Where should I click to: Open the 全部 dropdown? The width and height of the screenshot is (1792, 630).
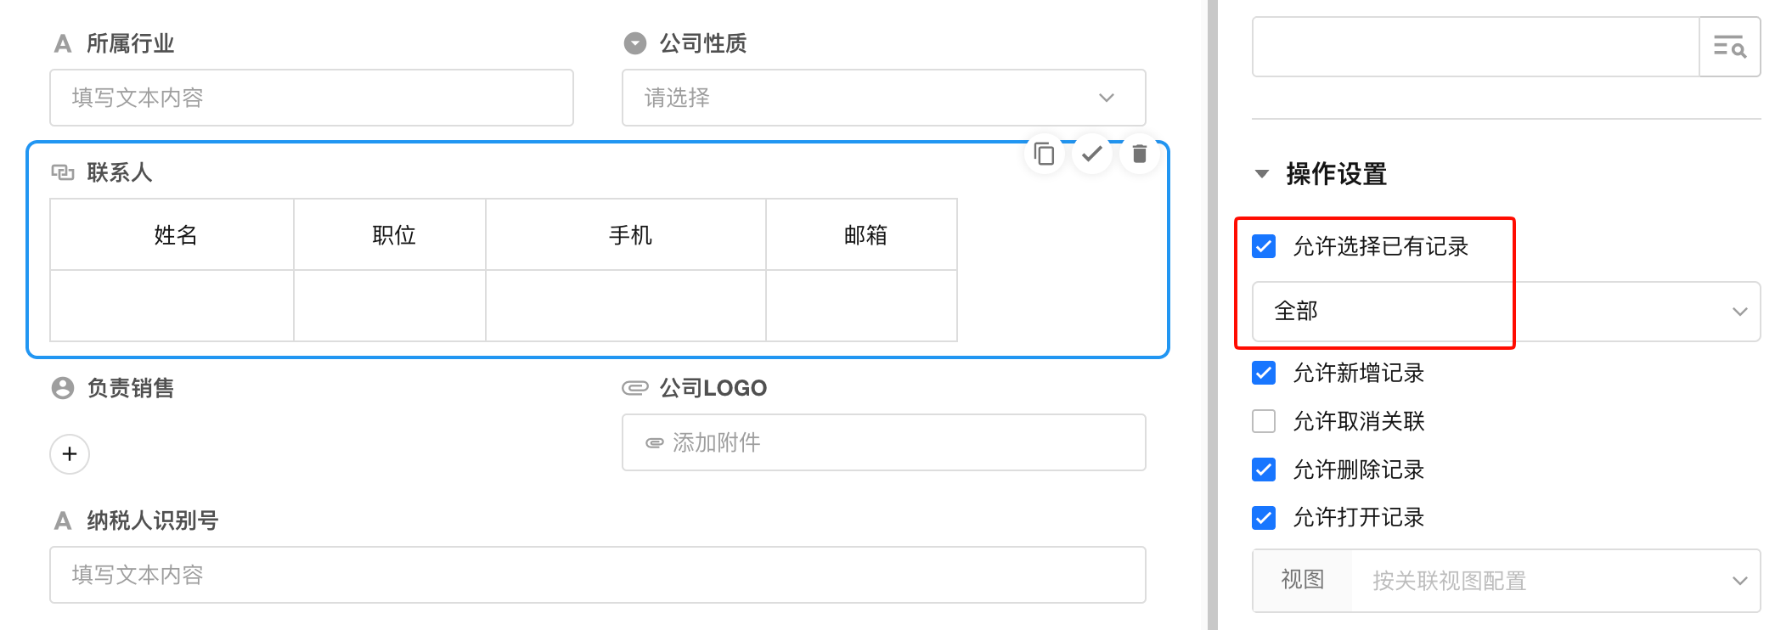coord(1506,312)
